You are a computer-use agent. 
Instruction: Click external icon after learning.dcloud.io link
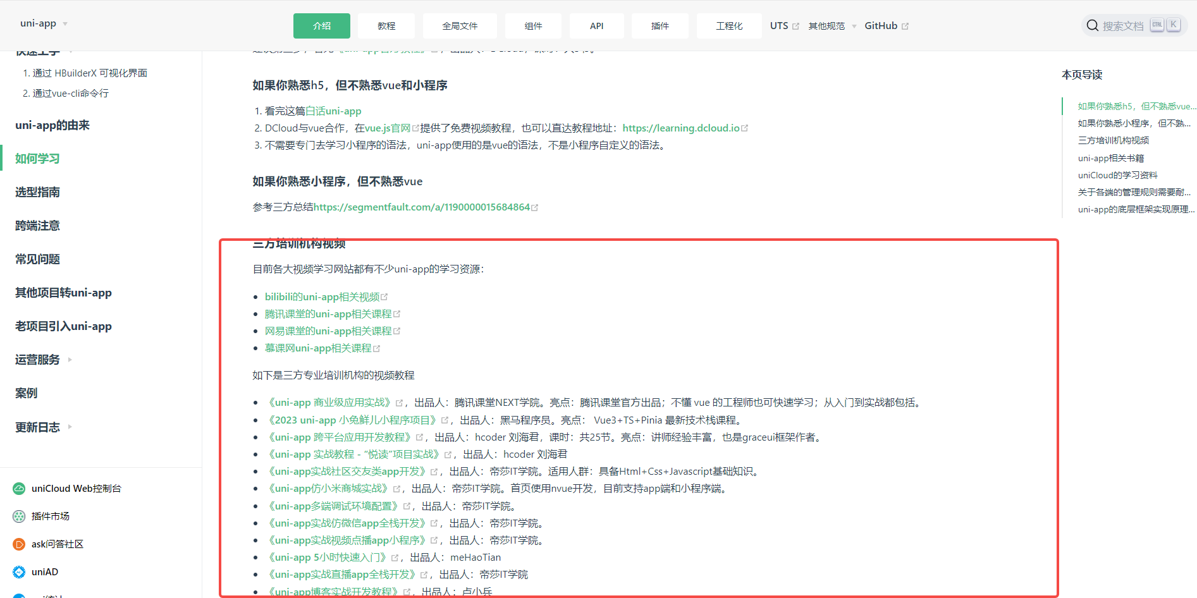pos(745,128)
